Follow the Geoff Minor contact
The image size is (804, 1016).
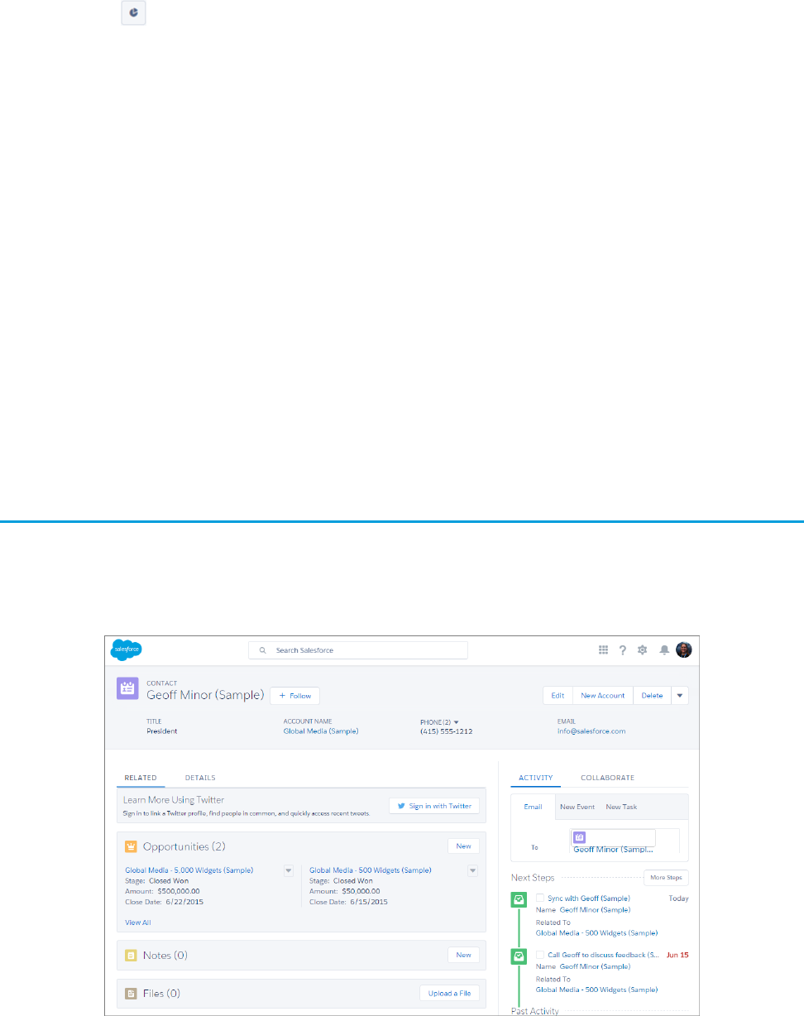pyautogui.click(x=294, y=696)
